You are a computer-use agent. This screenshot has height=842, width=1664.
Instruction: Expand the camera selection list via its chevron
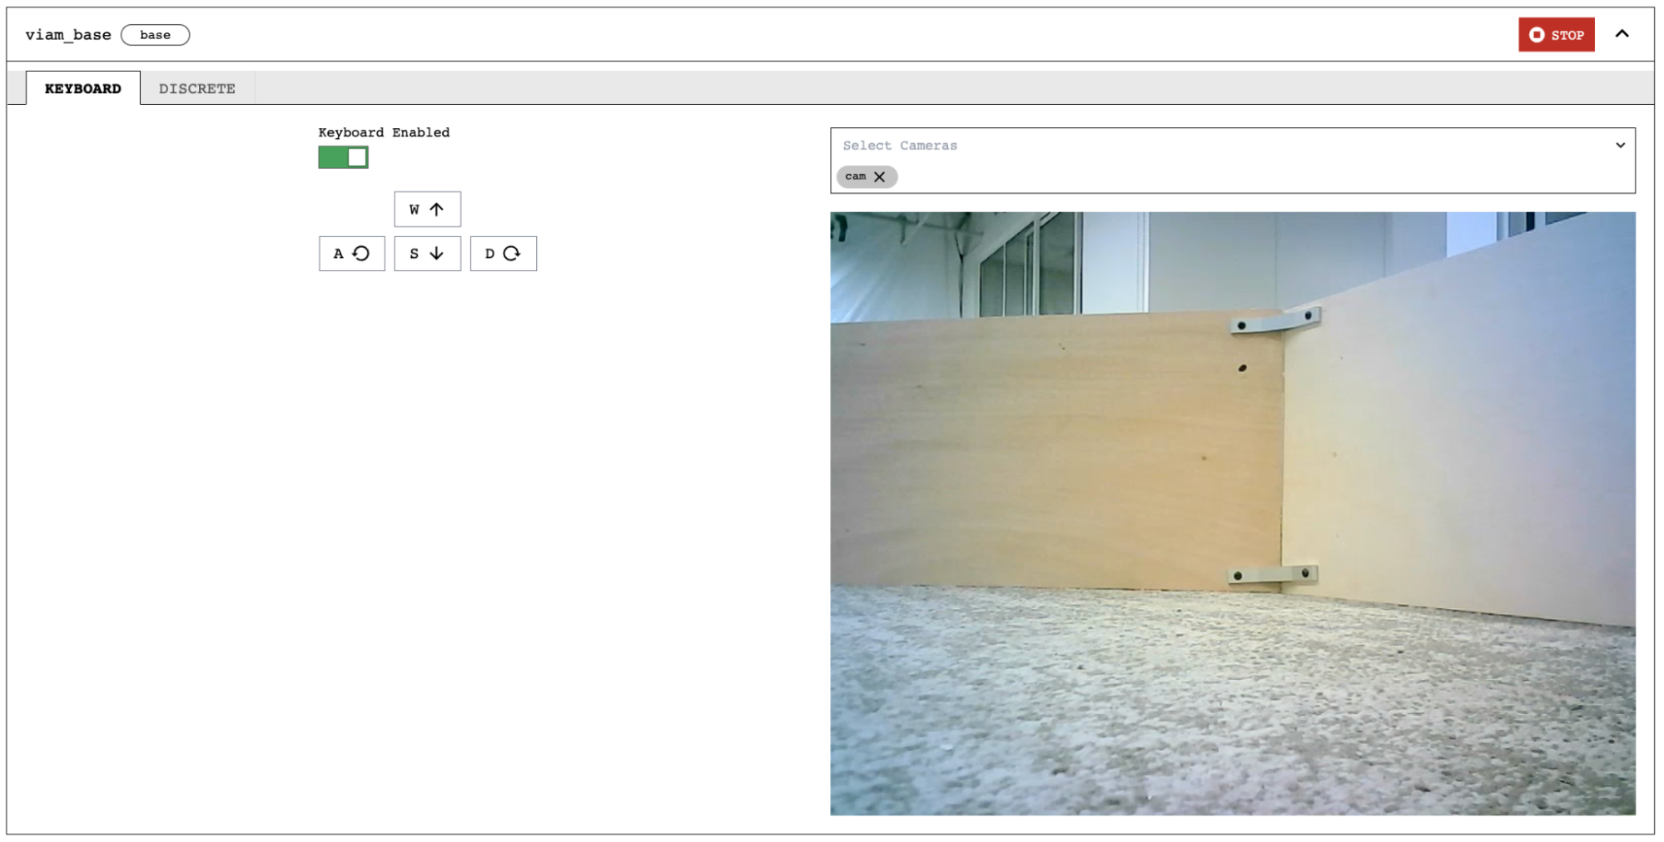(x=1620, y=145)
